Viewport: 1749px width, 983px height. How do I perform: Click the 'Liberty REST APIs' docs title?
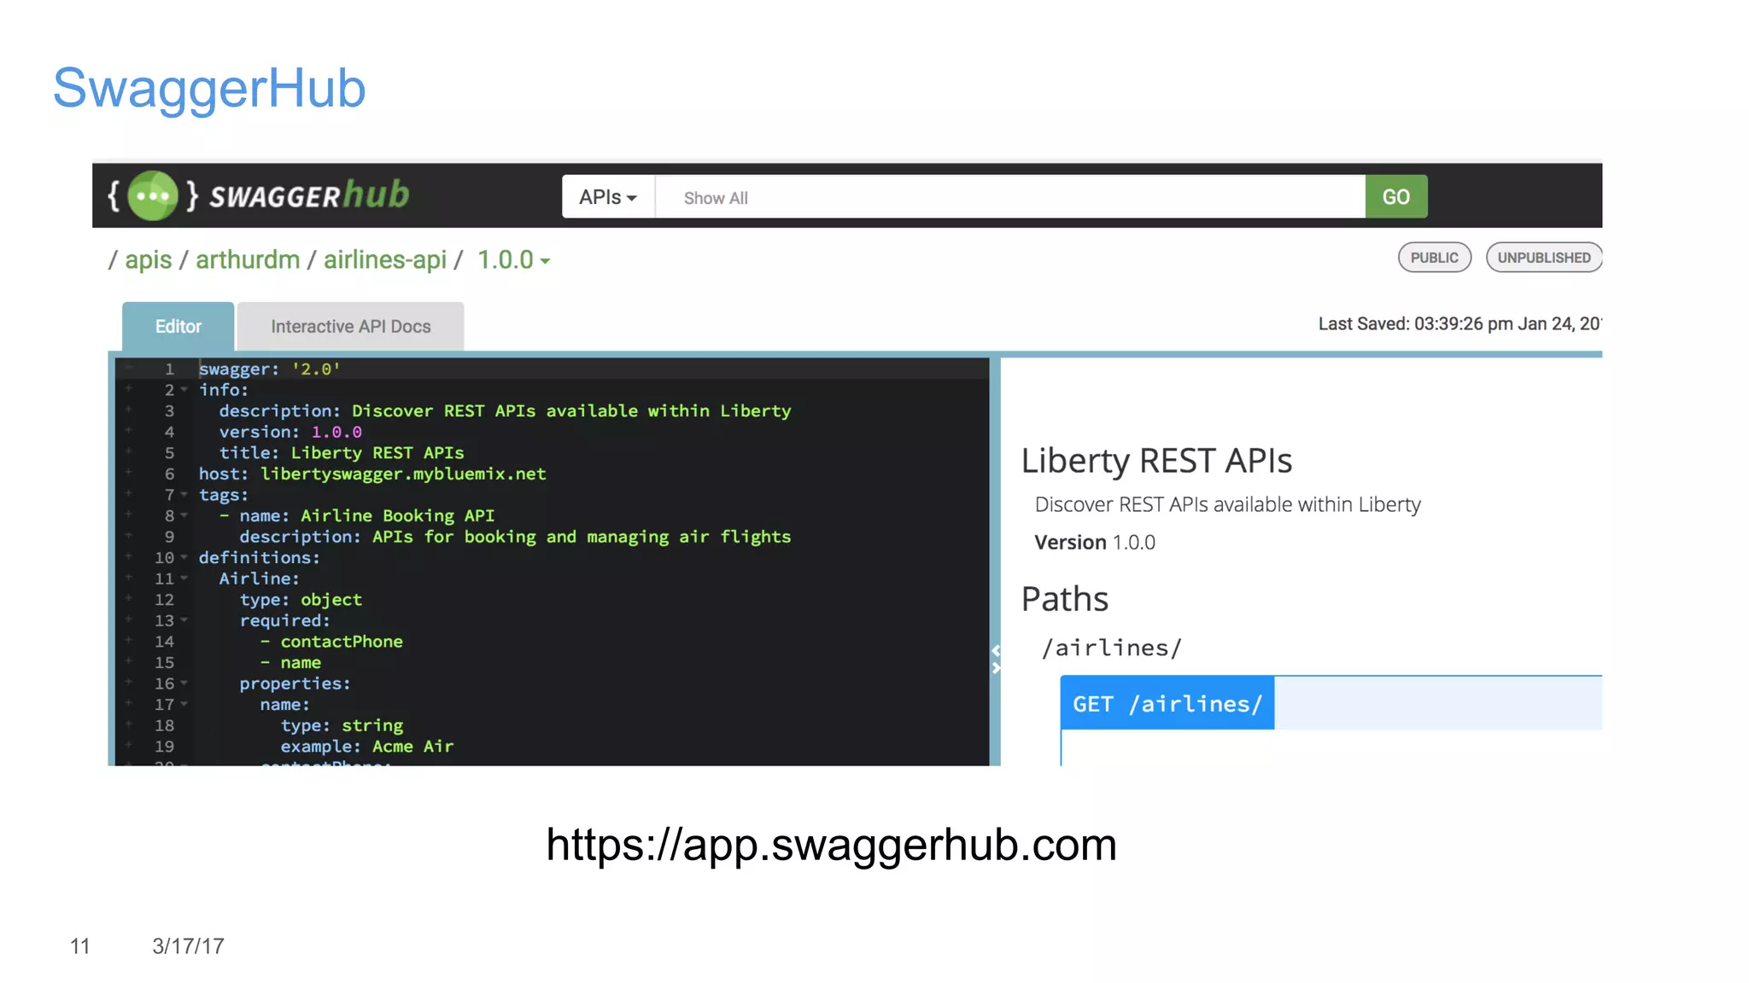(x=1156, y=461)
